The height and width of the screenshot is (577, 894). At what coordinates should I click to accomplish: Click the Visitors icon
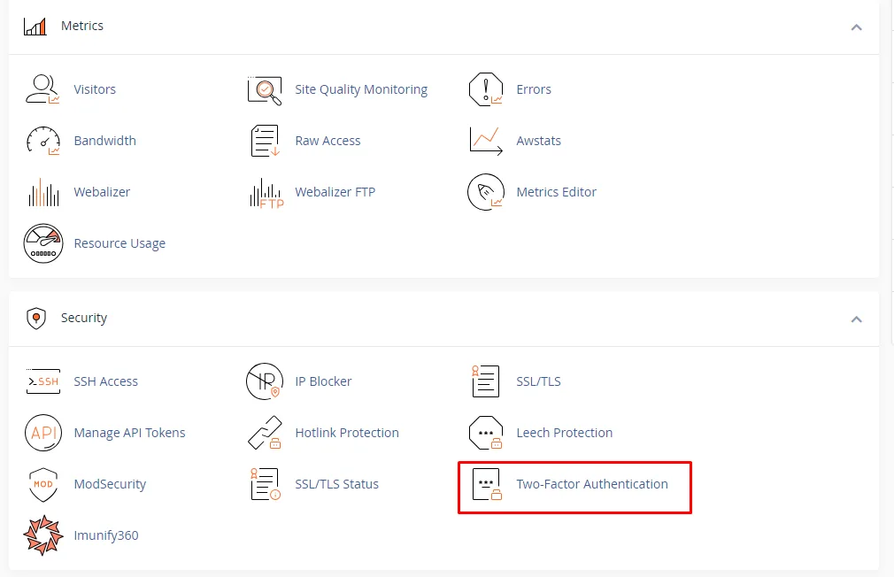click(42, 89)
